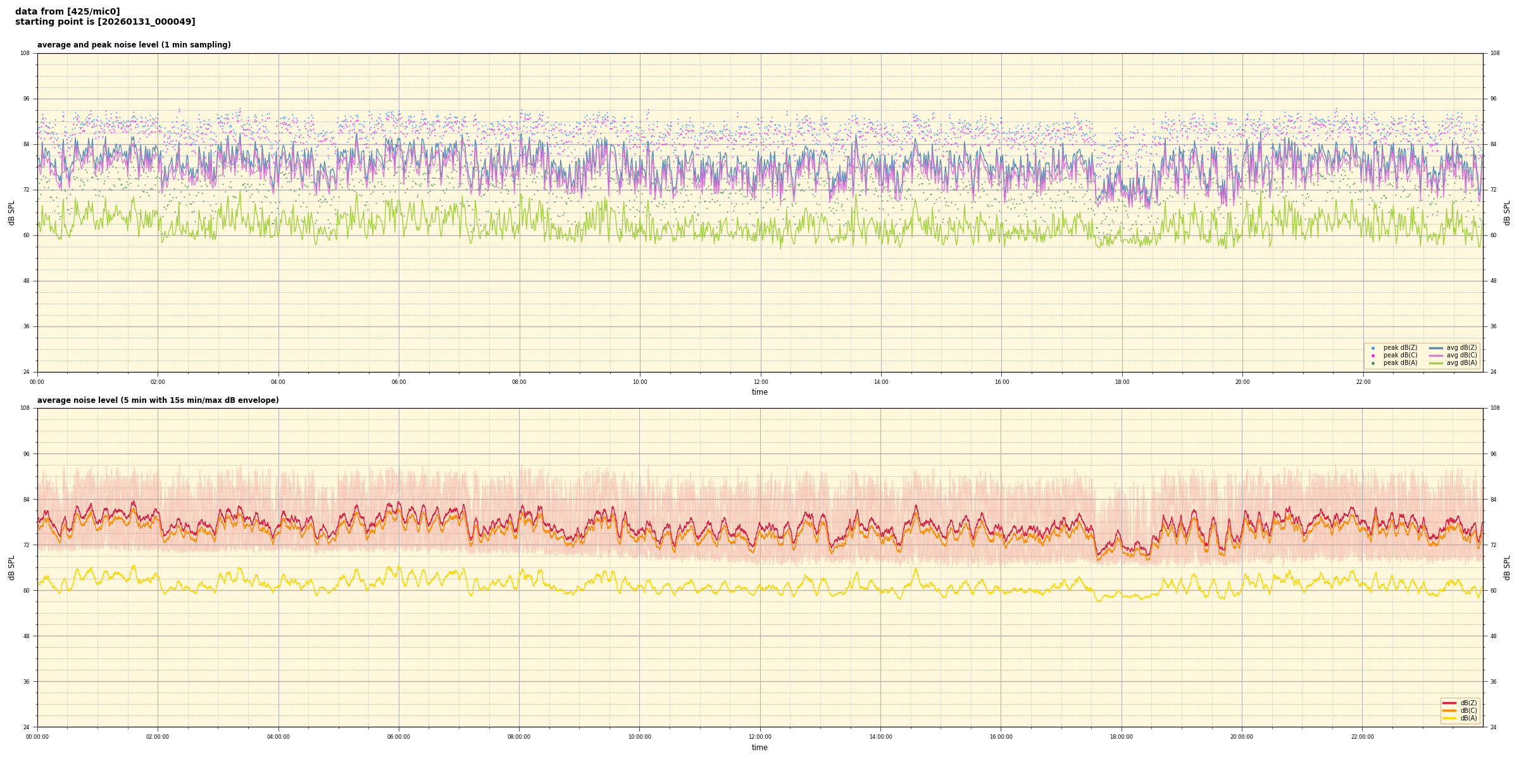The height and width of the screenshot is (759, 1519).
Task: Click the 18:00 tick label on top chart
Action: [1122, 382]
